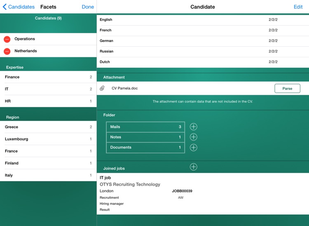Open the Mails folder
309x226 pixels.
click(145, 127)
